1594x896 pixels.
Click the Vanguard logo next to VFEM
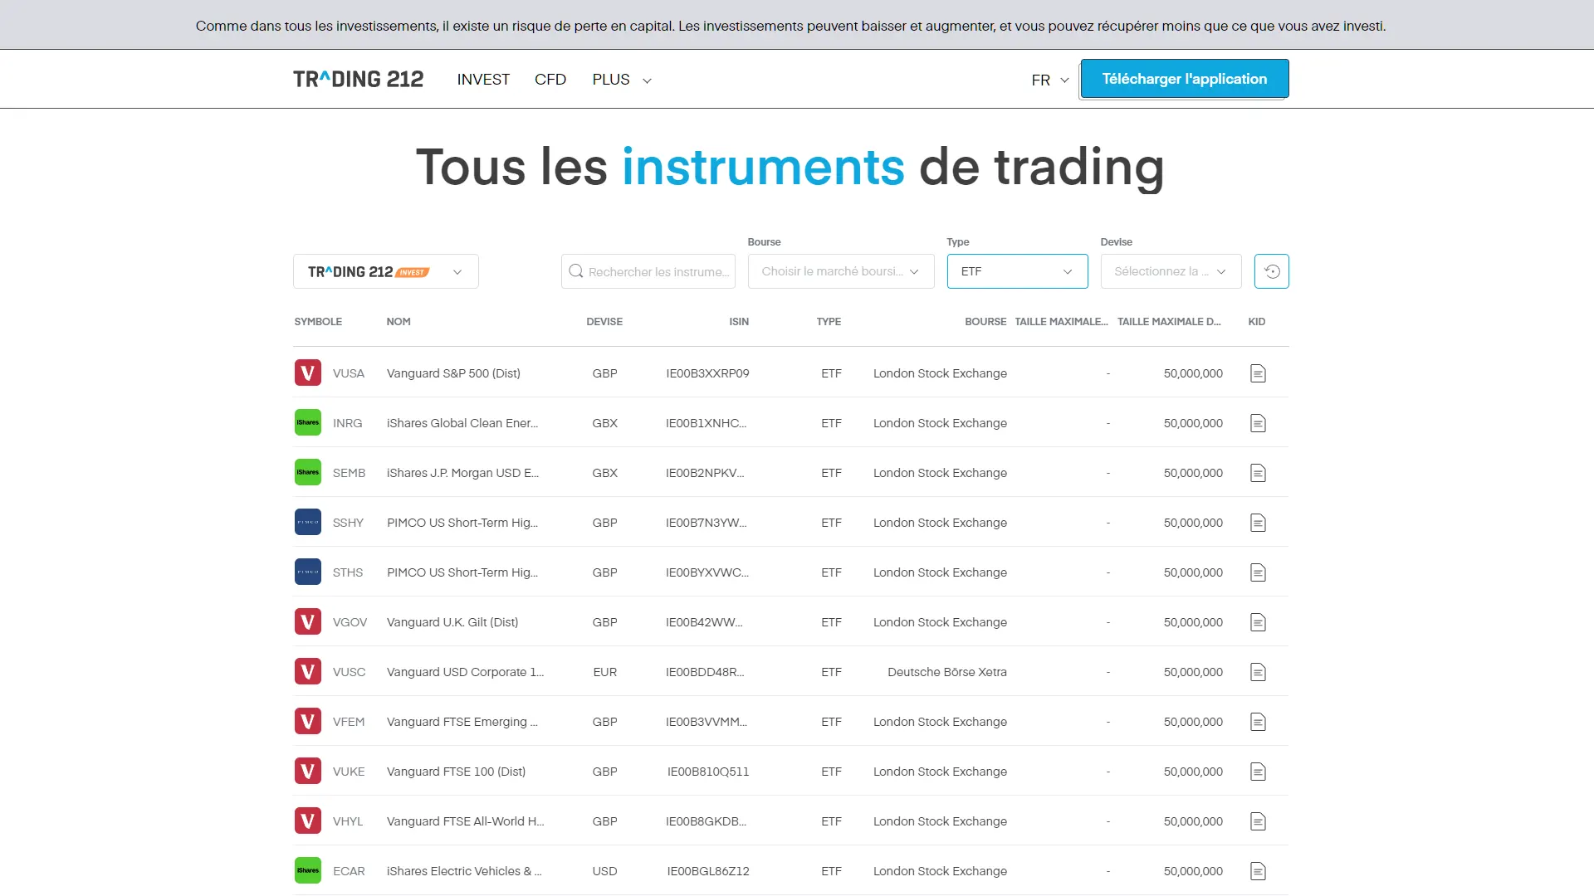point(308,721)
